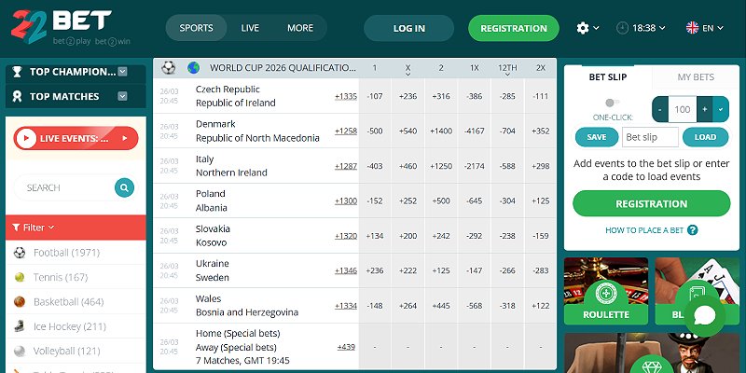Click the live events play icon
Viewport: 746px width, 373px height.
(x=26, y=138)
